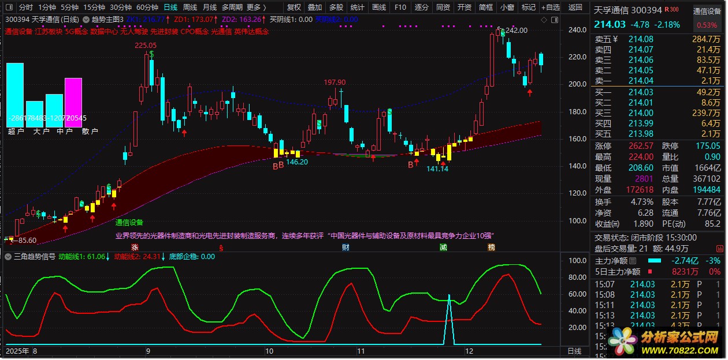
Task: Click the 小窗 small window button
Action: [507, 7]
